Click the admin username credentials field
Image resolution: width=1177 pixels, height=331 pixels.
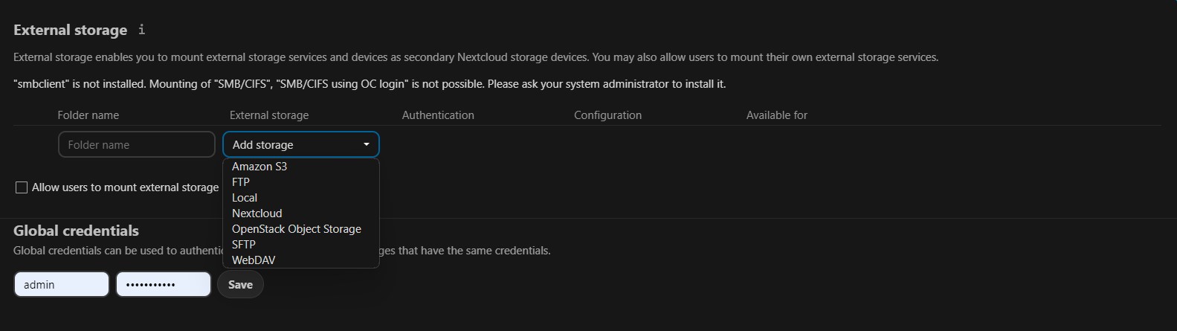point(62,285)
